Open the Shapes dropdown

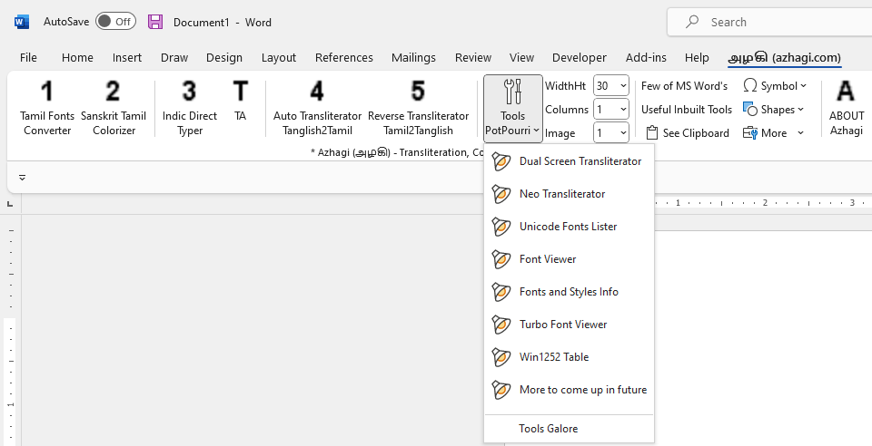[x=774, y=110]
